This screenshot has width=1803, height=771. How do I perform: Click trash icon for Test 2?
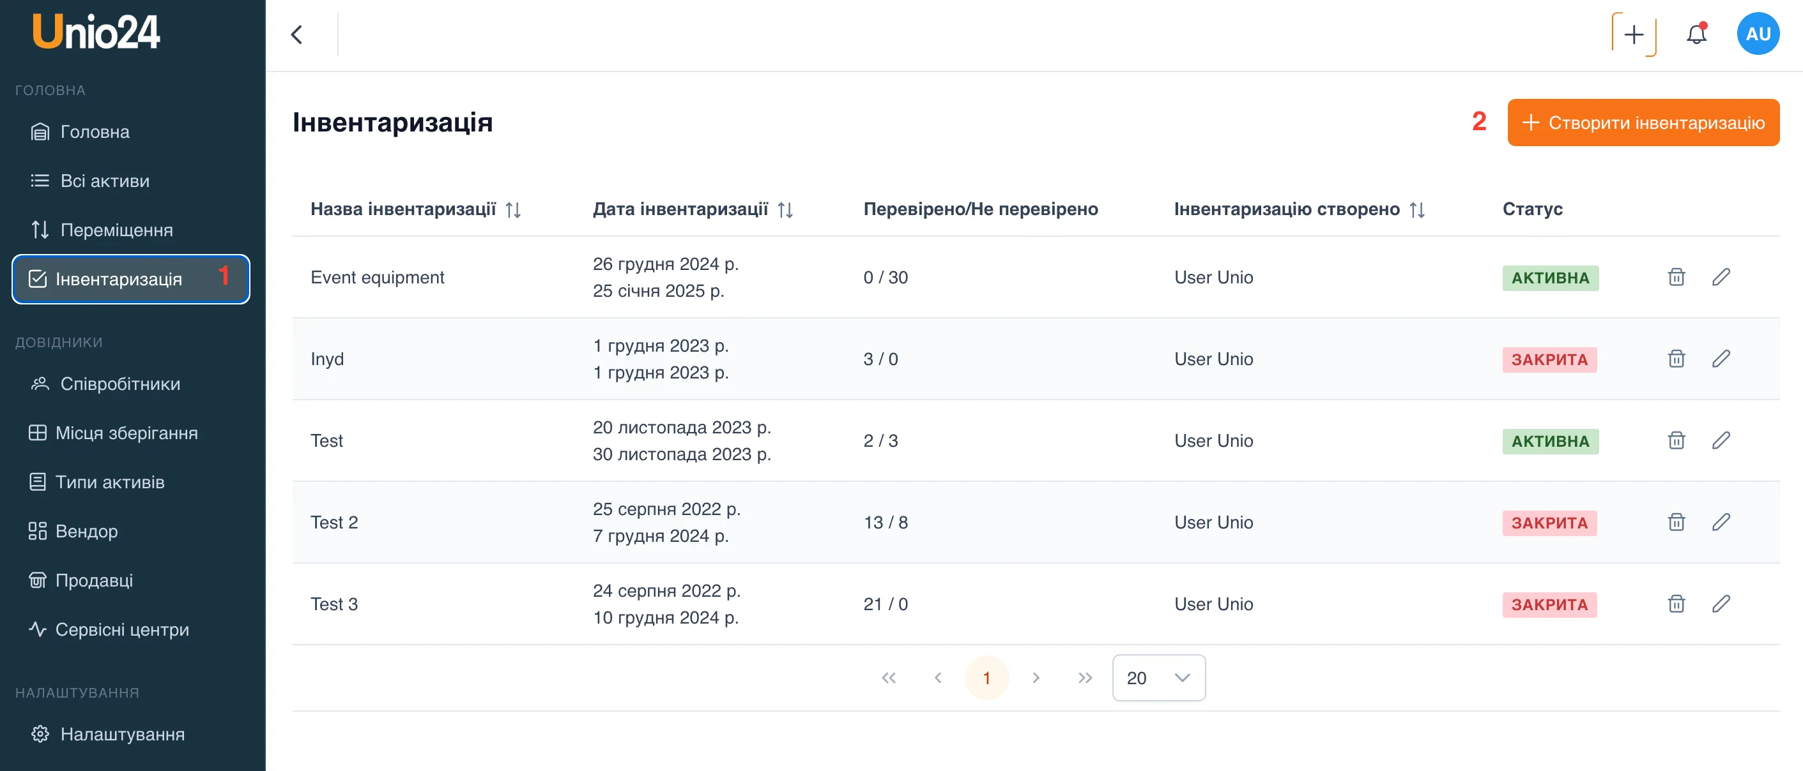pyautogui.click(x=1676, y=522)
